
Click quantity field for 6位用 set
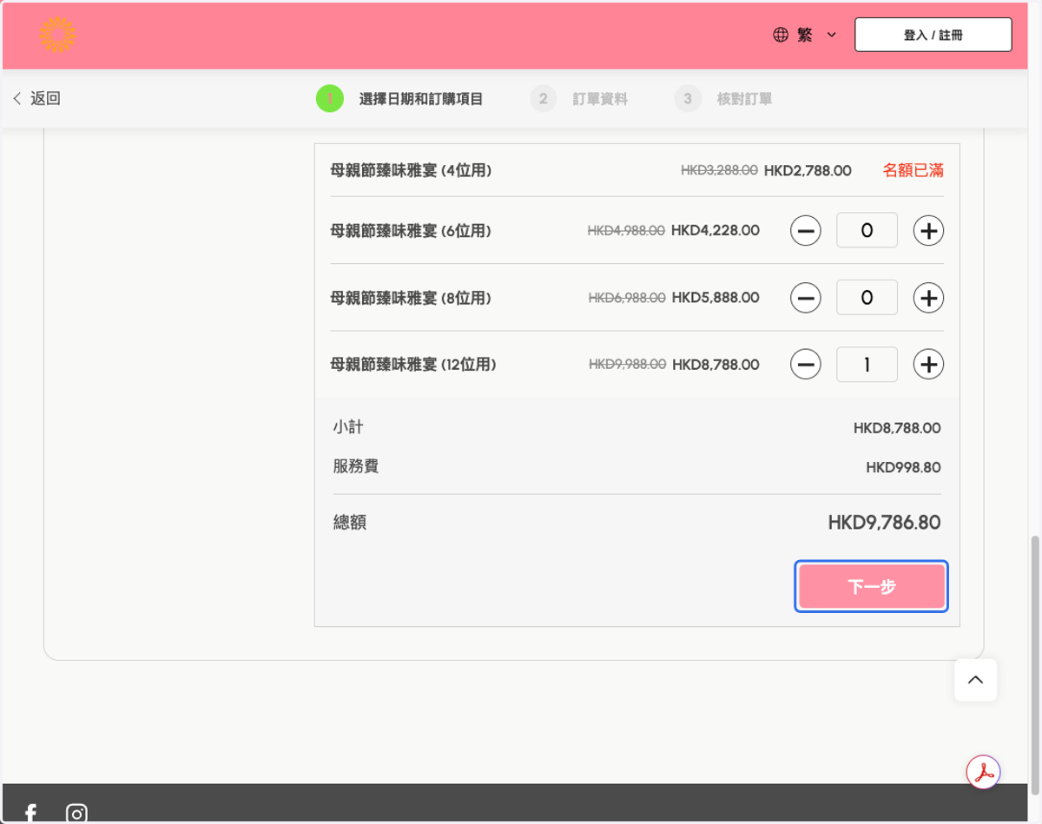pos(867,230)
